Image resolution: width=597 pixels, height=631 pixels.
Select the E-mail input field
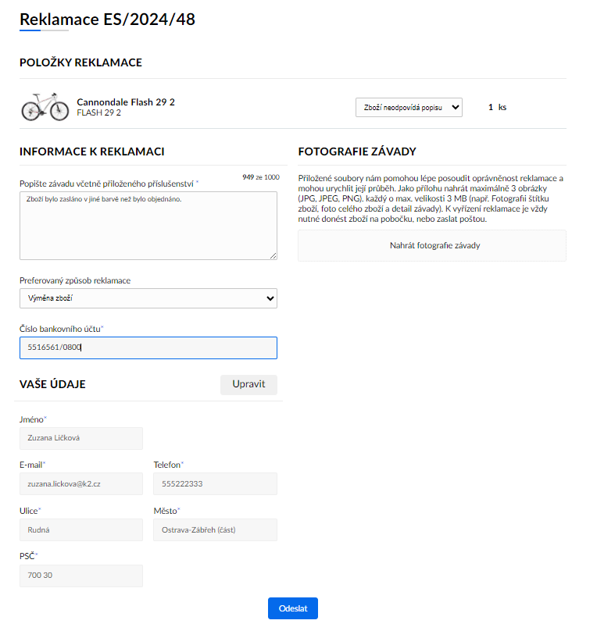81,483
